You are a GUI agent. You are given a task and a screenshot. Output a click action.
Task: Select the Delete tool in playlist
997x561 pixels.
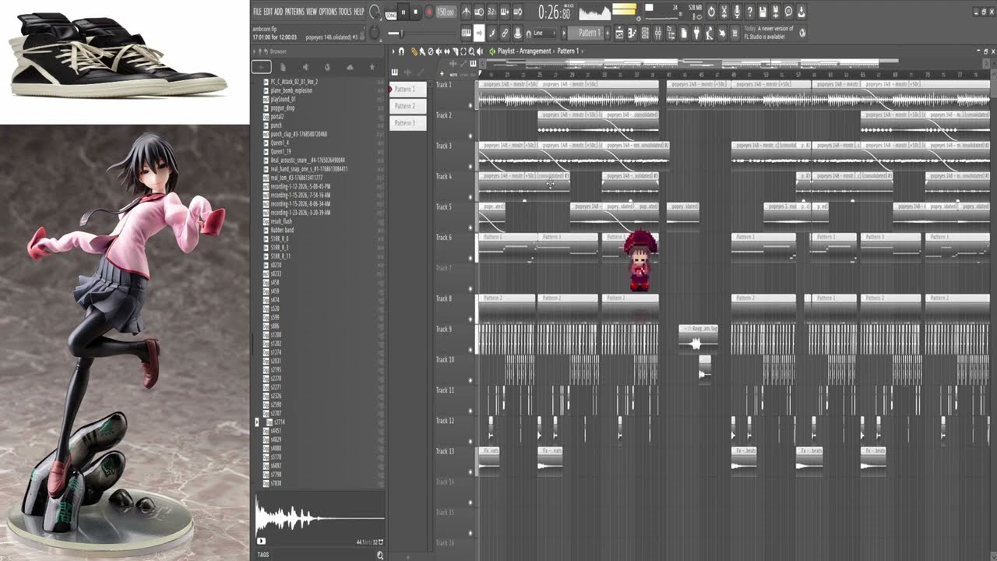coord(431,51)
